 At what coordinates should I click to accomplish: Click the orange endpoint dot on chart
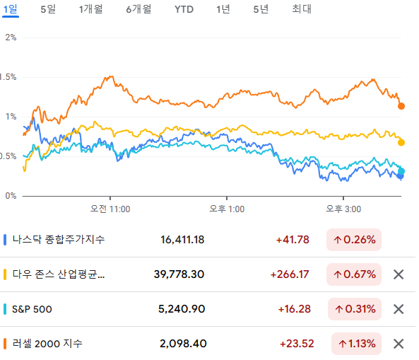[401, 106]
